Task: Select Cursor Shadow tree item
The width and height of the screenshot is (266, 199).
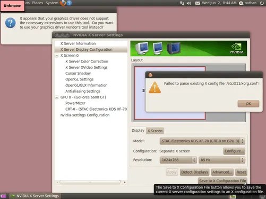Action: 78,73
